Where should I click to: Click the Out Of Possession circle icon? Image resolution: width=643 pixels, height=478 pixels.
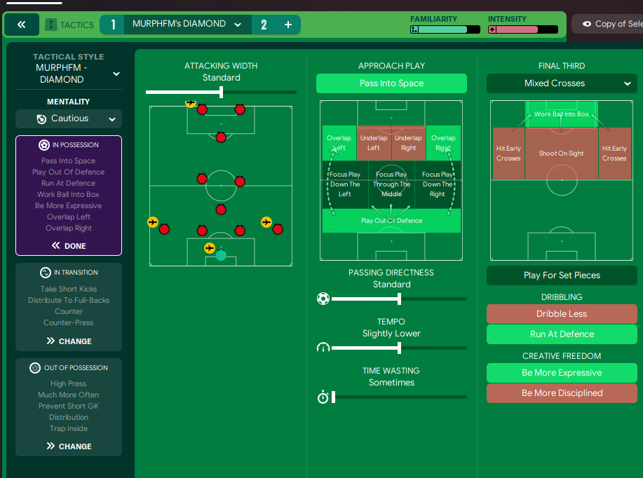pyautogui.click(x=35, y=368)
